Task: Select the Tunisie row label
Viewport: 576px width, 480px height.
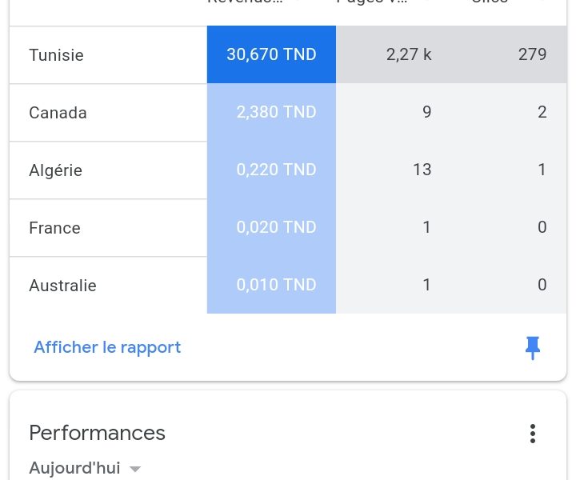Action: click(56, 55)
